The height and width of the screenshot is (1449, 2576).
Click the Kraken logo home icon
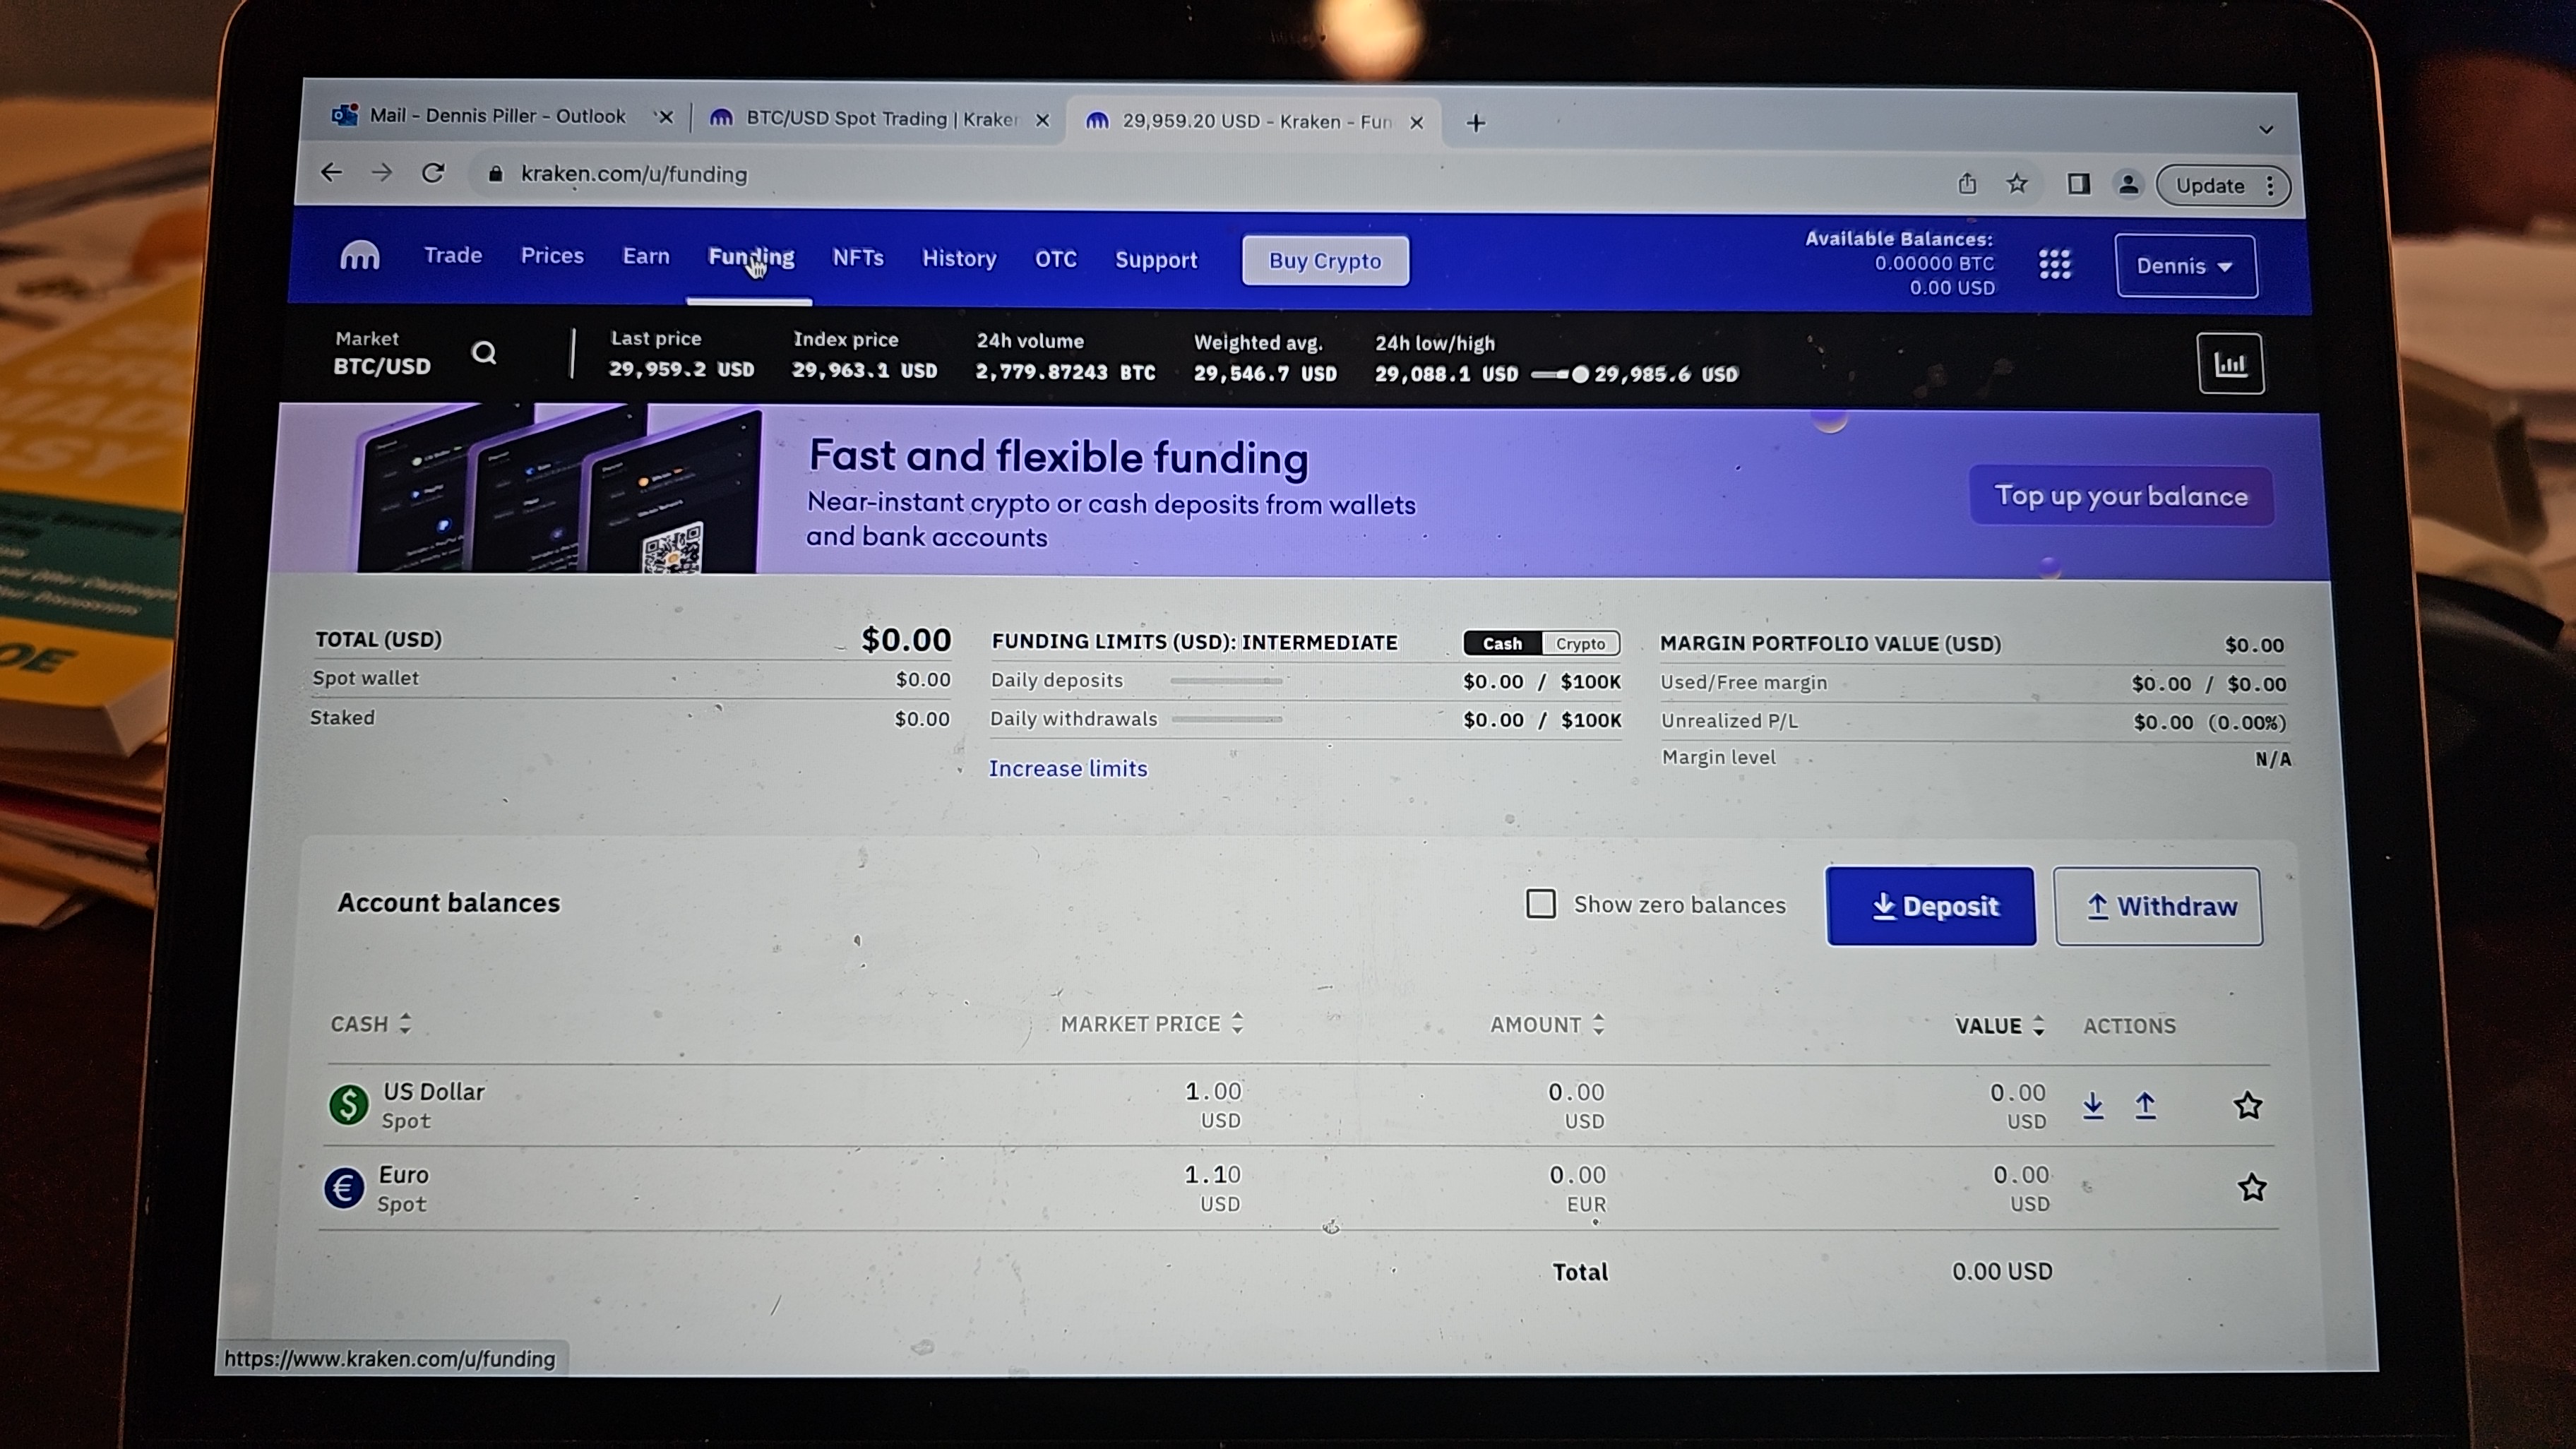pyautogui.click(x=359, y=256)
